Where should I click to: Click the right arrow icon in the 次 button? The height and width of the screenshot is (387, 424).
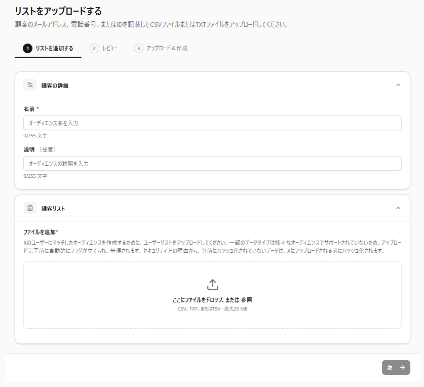tap(402, 368)
